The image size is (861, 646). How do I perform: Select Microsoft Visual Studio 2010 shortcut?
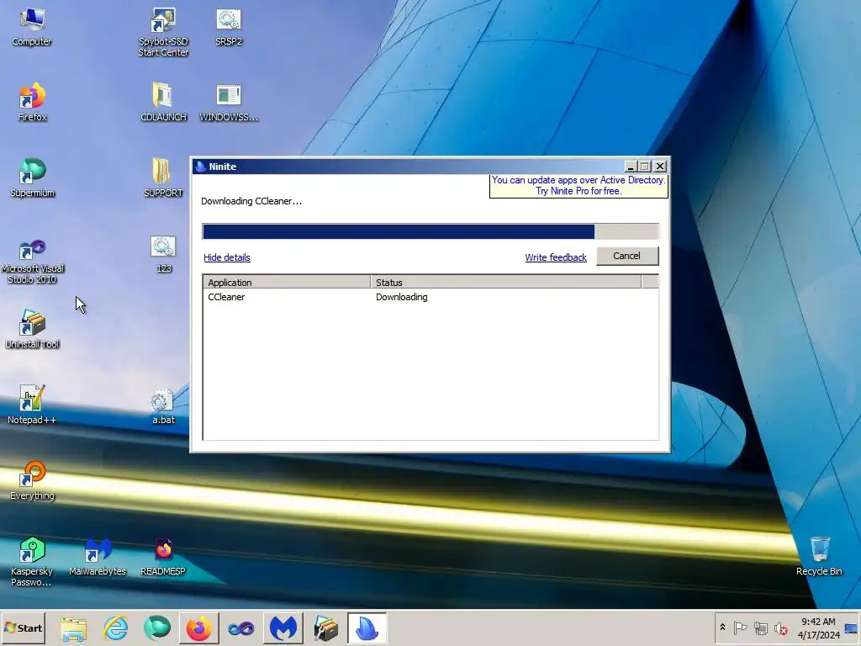tap(32, 262)
